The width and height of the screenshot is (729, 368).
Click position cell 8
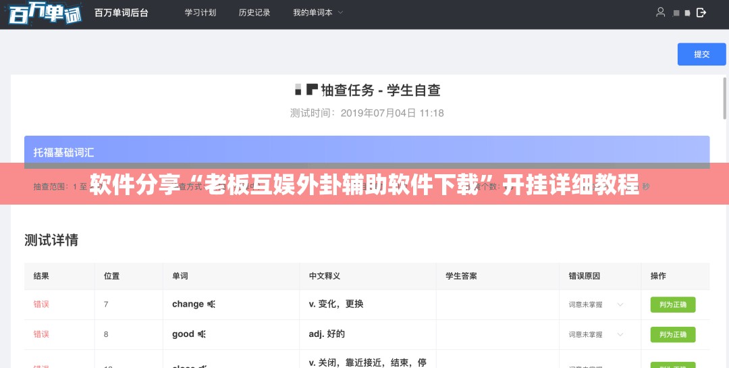tap(106, 334)
